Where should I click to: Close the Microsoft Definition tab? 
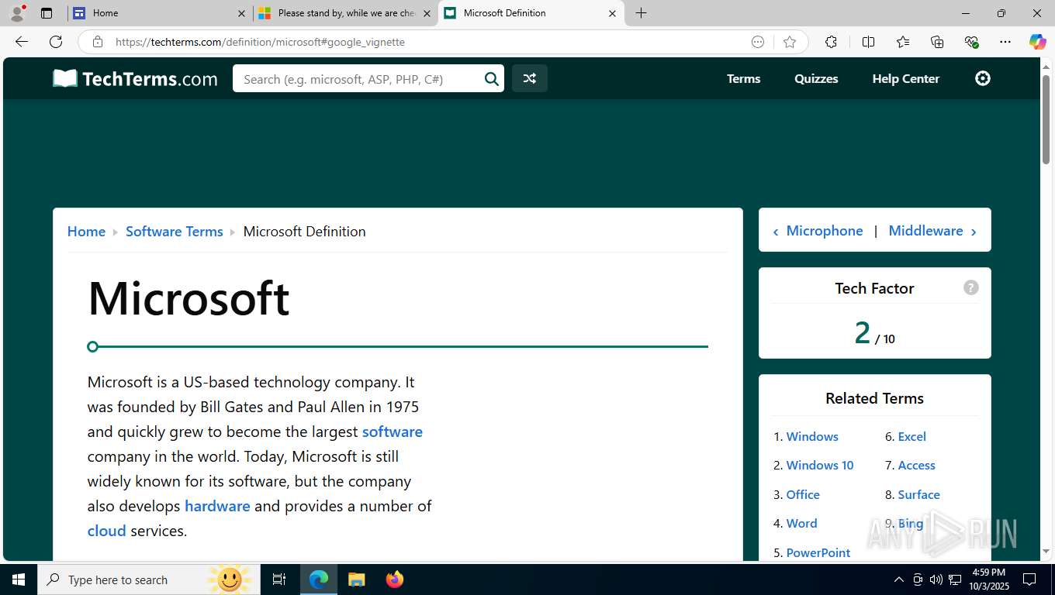coord(612,13)
